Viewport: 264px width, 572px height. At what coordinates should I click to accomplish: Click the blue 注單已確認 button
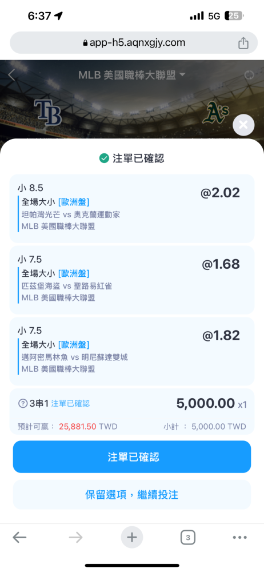tap(132, 456)
